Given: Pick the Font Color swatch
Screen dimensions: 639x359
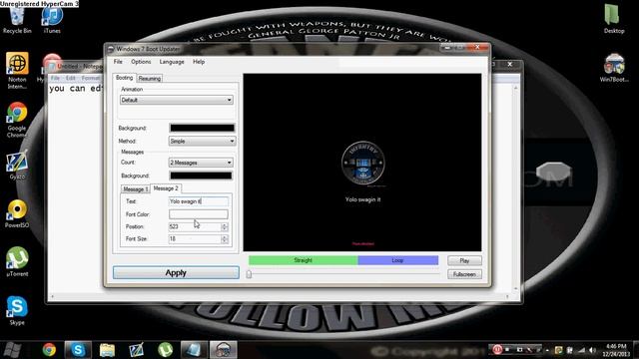Looking at the screenshot, I should point(199,214).
